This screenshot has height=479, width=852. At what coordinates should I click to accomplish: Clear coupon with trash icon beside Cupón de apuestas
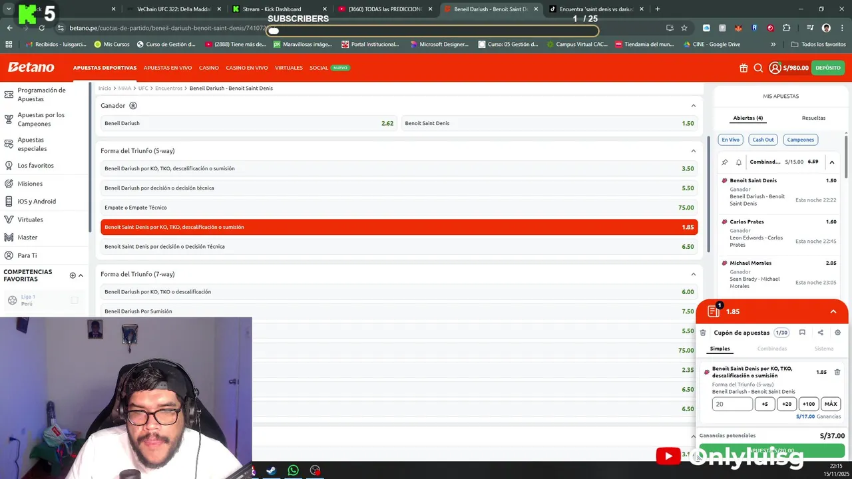[x=703, y=333]
